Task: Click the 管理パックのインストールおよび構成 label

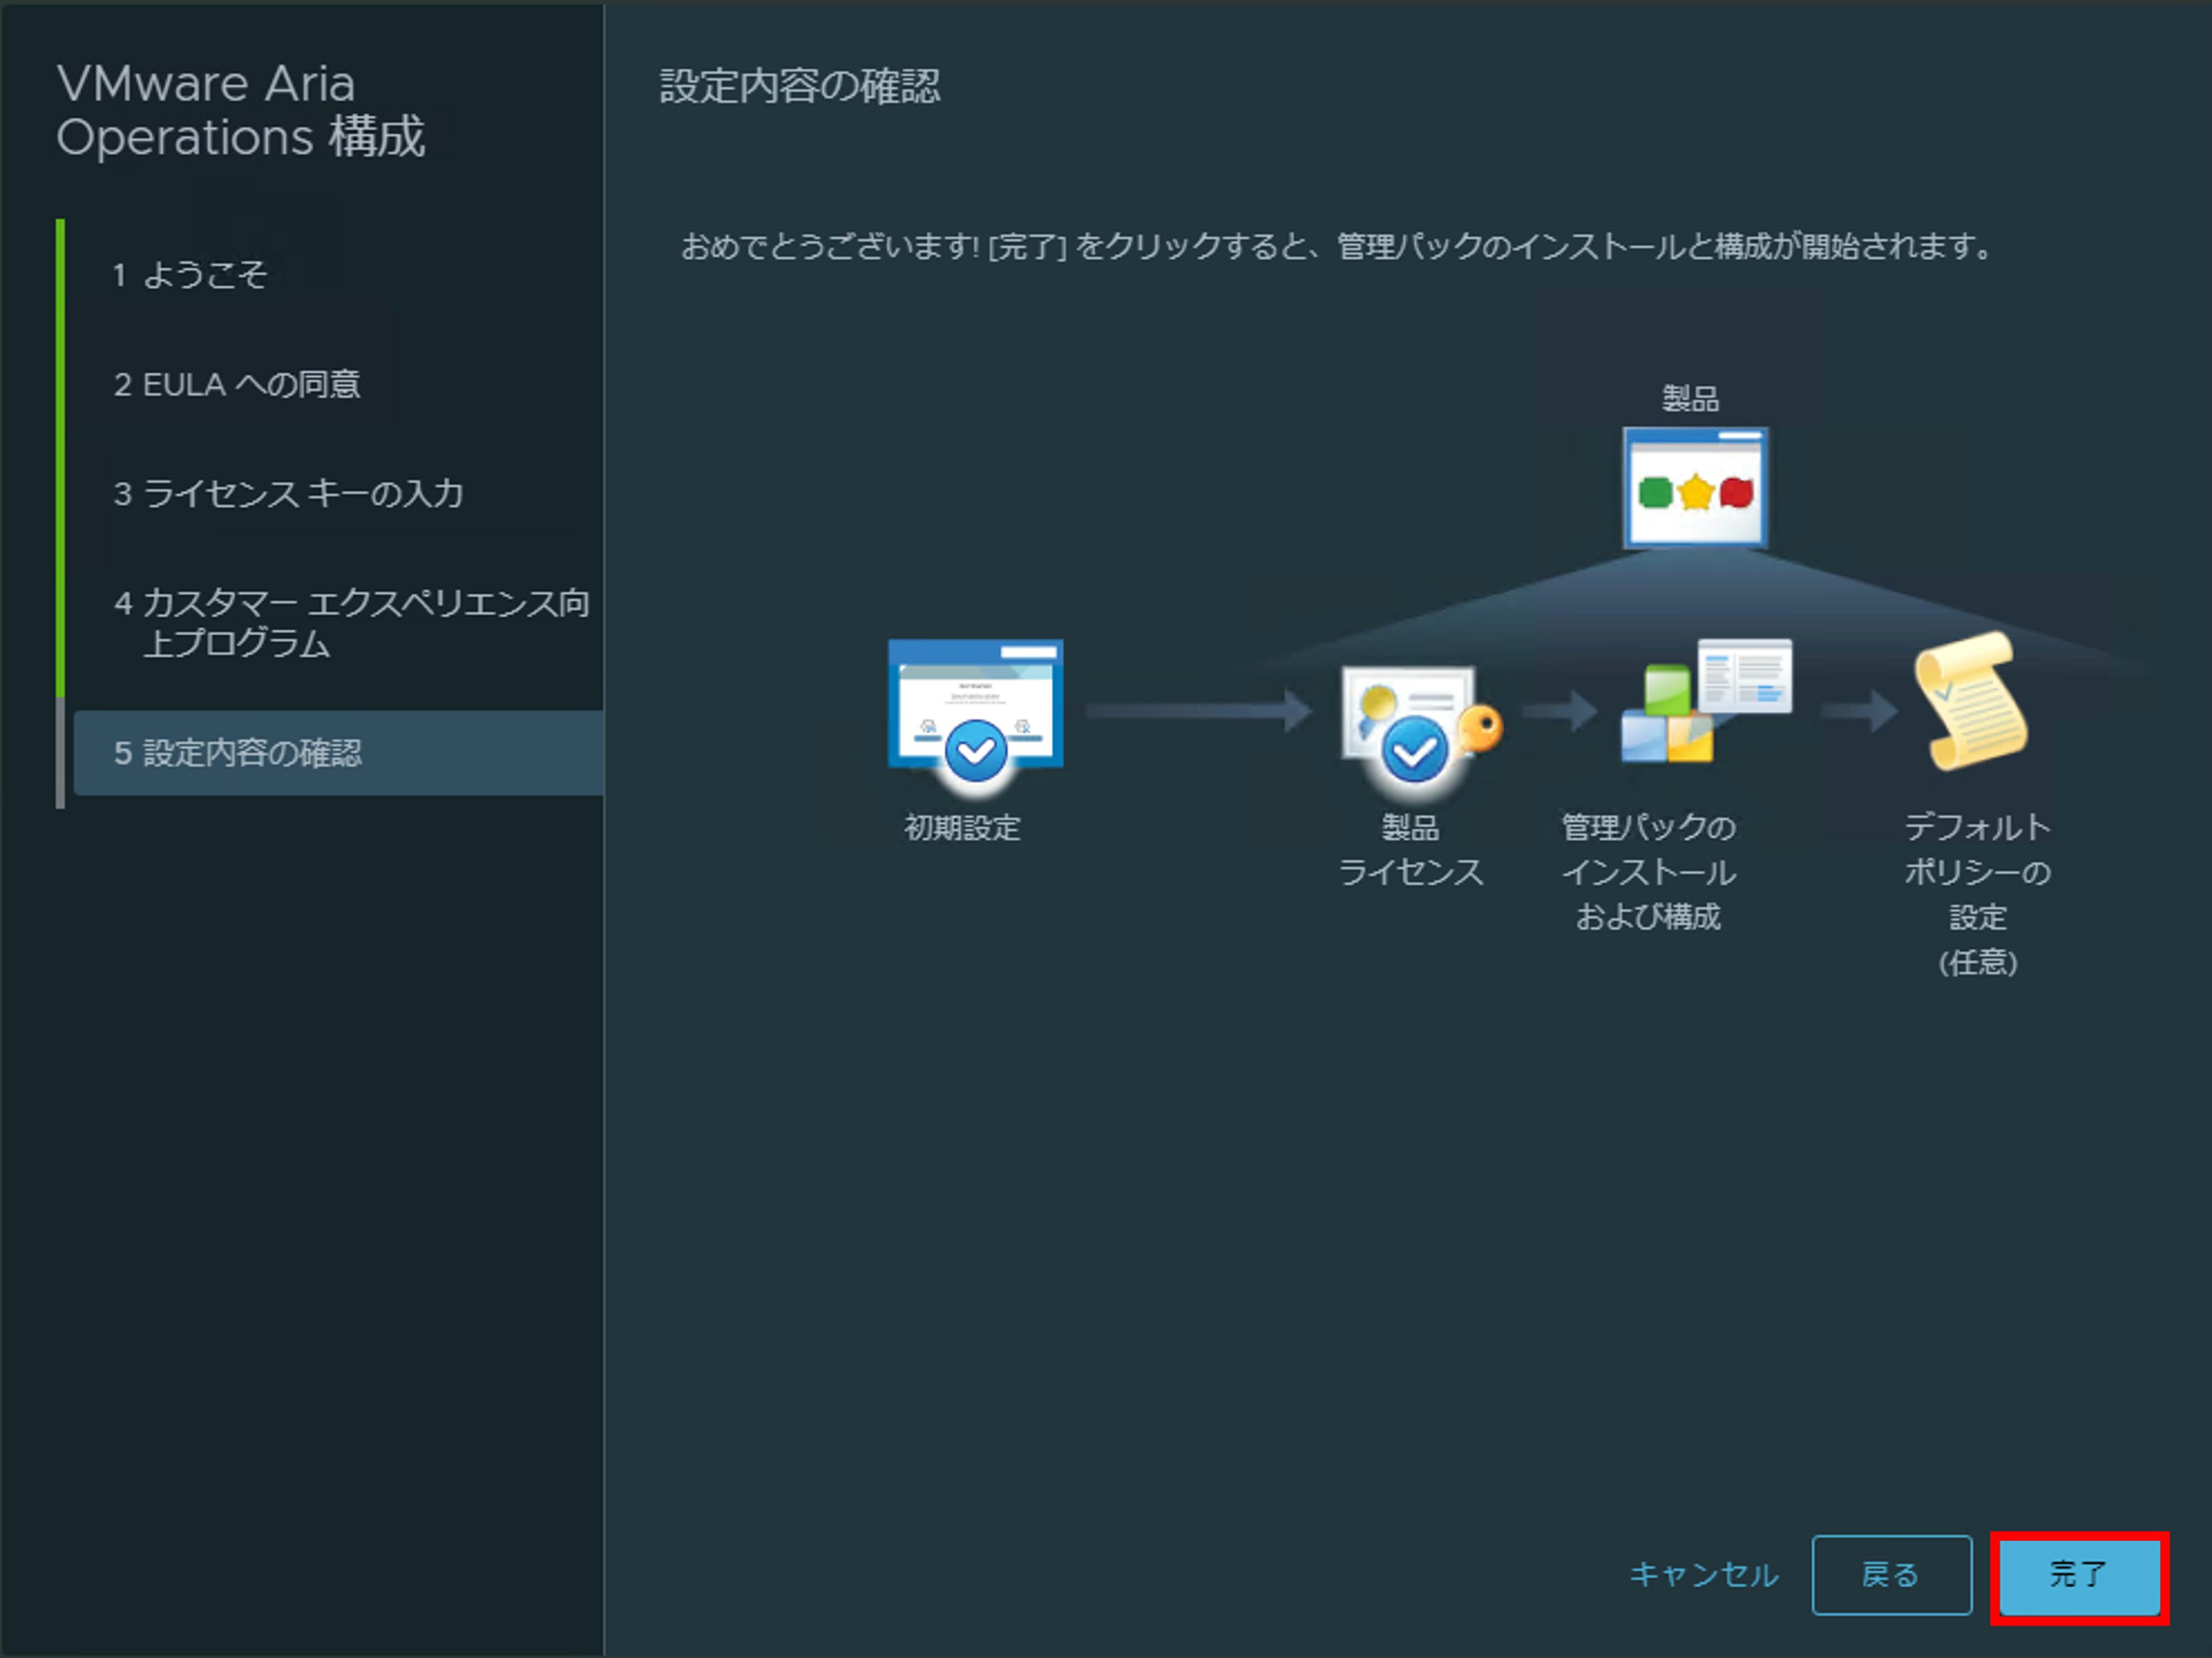Action: point(1649,872)
